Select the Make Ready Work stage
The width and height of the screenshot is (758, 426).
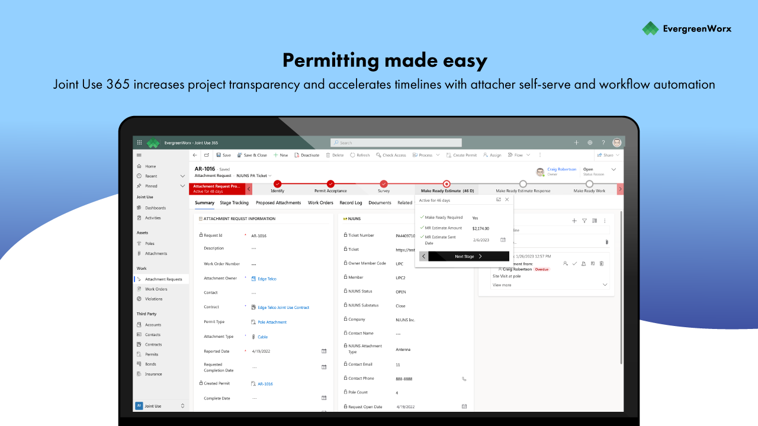tap(589, 184)
